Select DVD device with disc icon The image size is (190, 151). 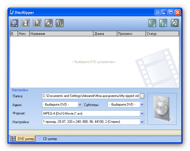click(x=14, y=23)
